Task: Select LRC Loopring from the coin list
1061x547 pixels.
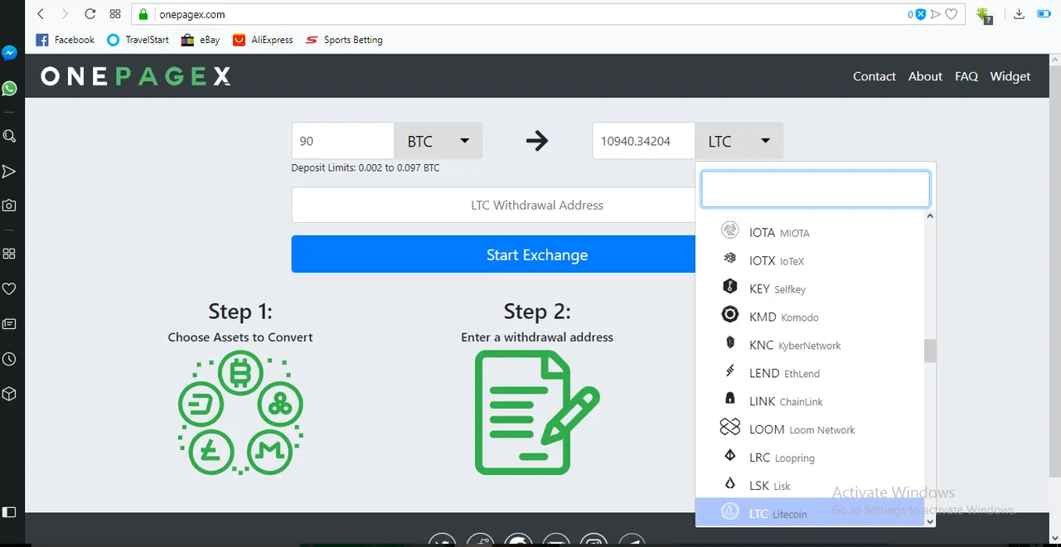Action: tap(810, 457)
